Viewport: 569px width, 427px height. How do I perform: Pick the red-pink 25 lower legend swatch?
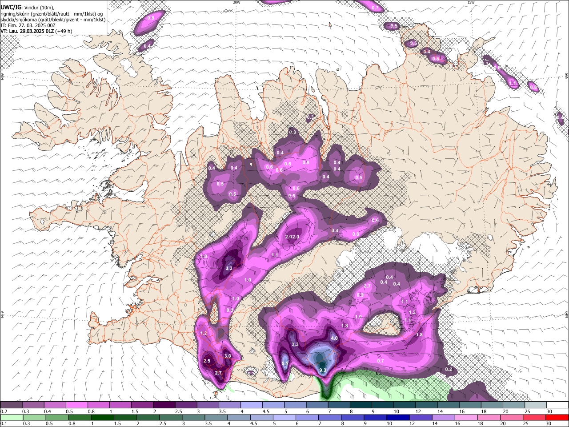click(x=535, y=417)
